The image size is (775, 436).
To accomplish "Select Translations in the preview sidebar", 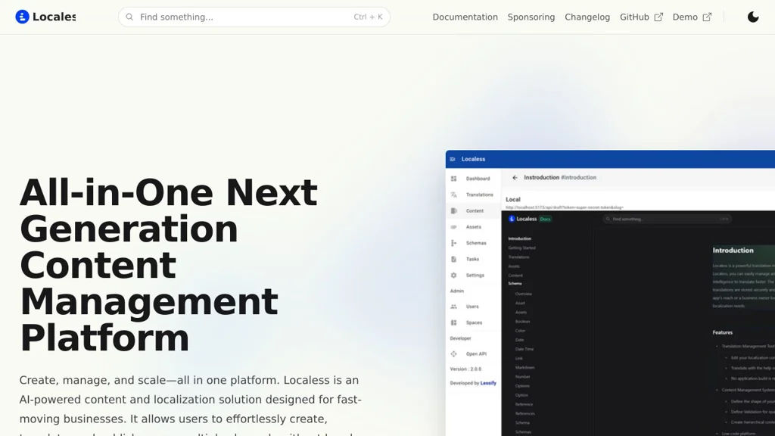I will pos(472,195).
